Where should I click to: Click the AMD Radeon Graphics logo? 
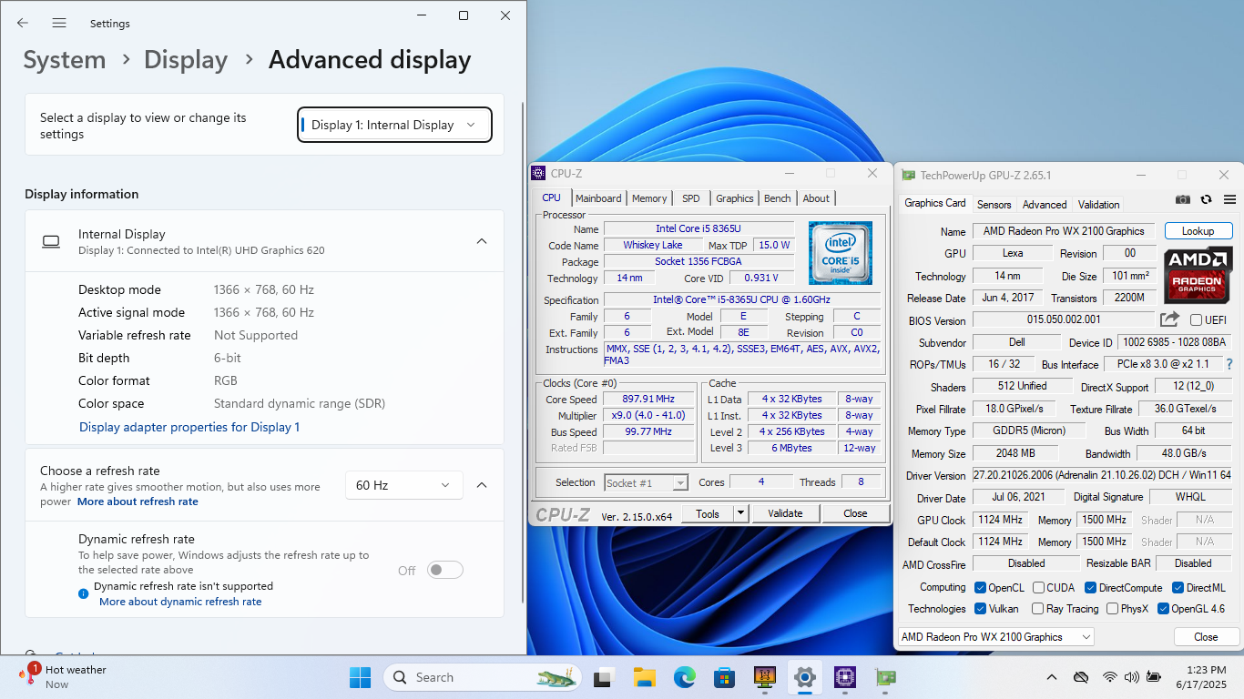click(1198, 276)
